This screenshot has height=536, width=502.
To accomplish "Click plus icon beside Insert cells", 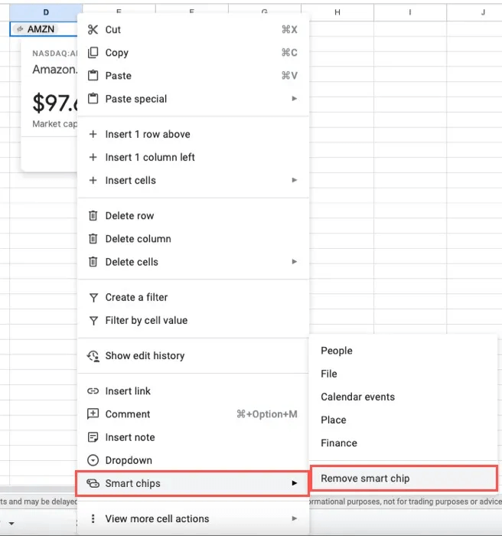I will 93,180.
